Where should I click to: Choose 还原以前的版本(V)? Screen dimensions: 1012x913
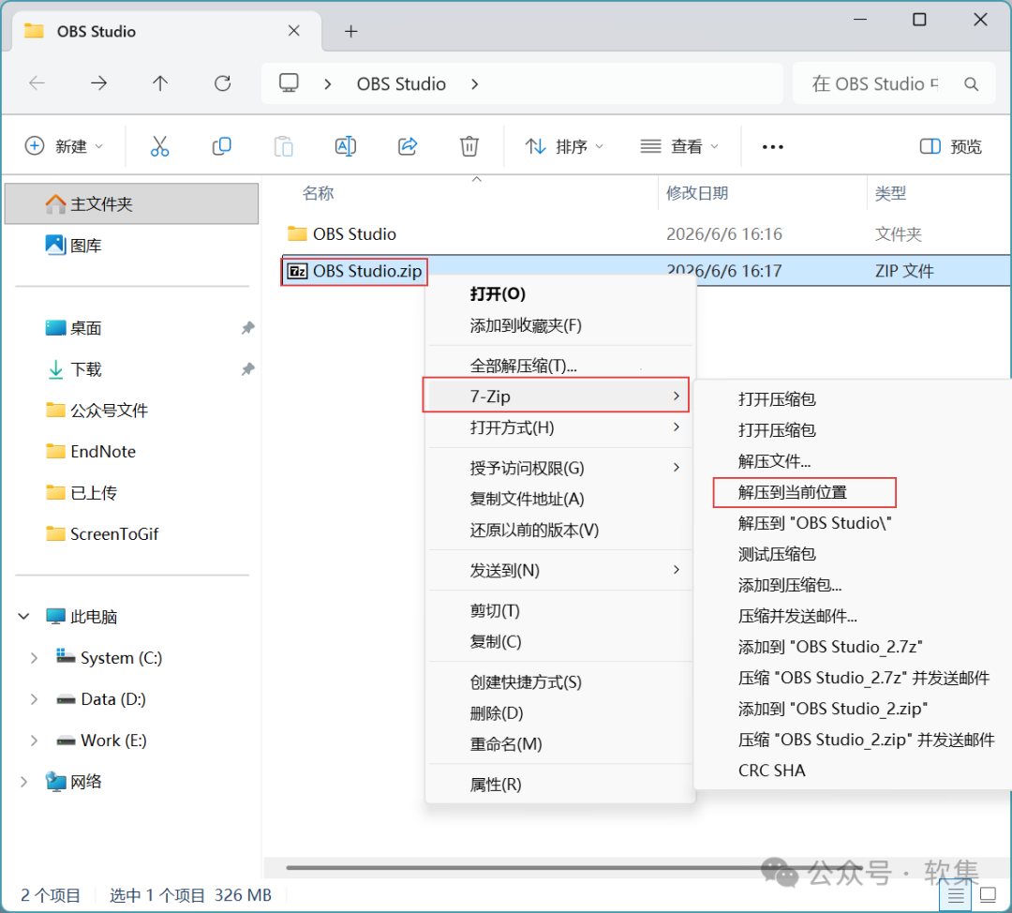tap(559, 531)
